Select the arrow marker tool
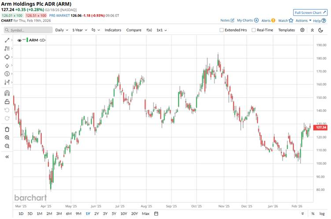Viewport: 331px width, 219px height. tap(7, 65)
